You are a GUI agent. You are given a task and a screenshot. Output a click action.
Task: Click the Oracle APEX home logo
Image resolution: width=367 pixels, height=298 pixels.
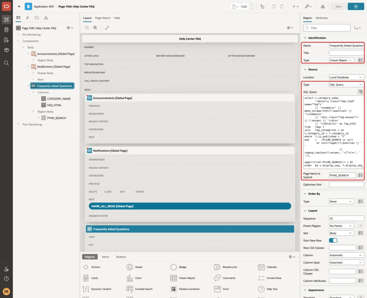point(6,6)
